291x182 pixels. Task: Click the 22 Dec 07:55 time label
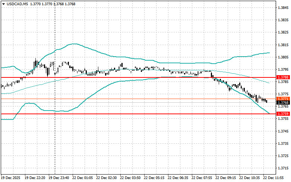pyautogui.click(x=202, y=178)
